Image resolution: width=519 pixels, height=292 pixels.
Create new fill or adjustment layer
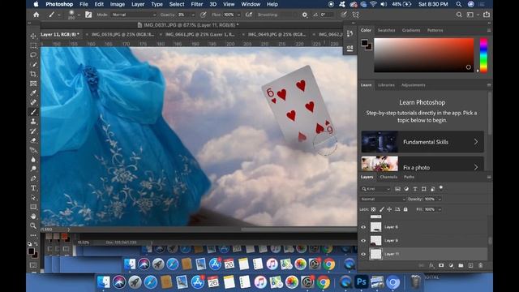point(451,265)
